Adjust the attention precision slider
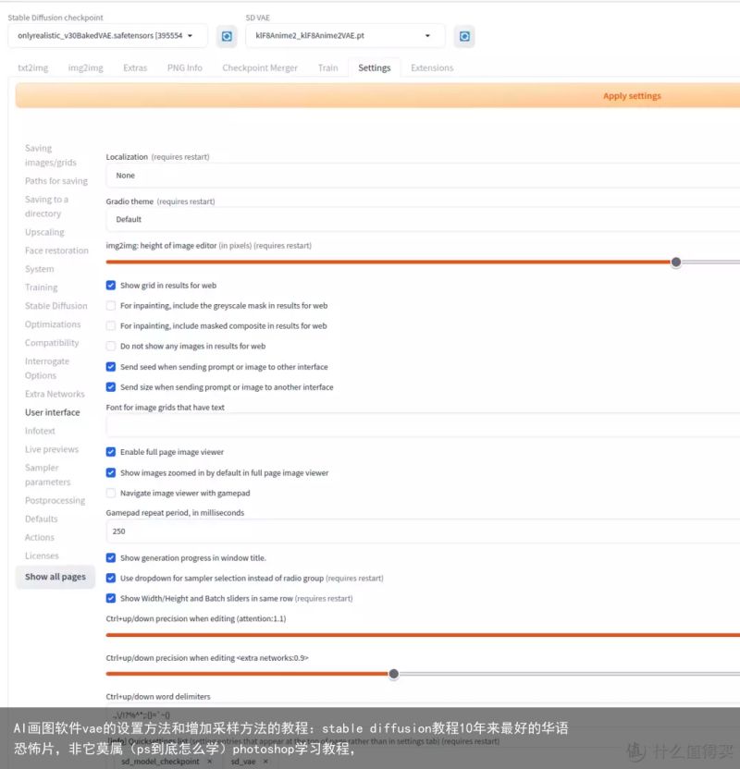The image size is (740, 769). (x=423, y=635)
